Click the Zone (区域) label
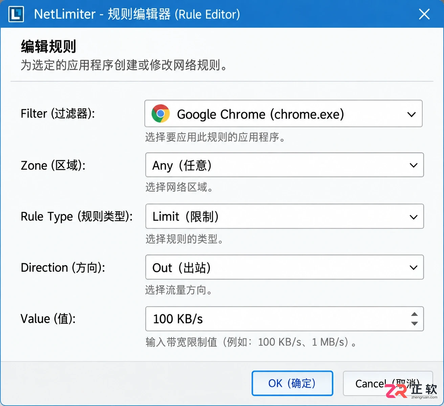The height and width of the screenshot is (406, 444). pos(53,165)
